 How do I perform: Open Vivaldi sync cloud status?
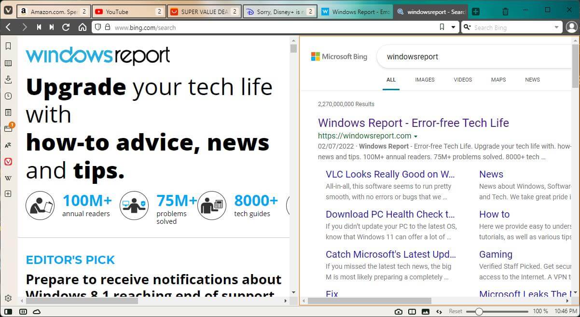click(x=37, y=312)
